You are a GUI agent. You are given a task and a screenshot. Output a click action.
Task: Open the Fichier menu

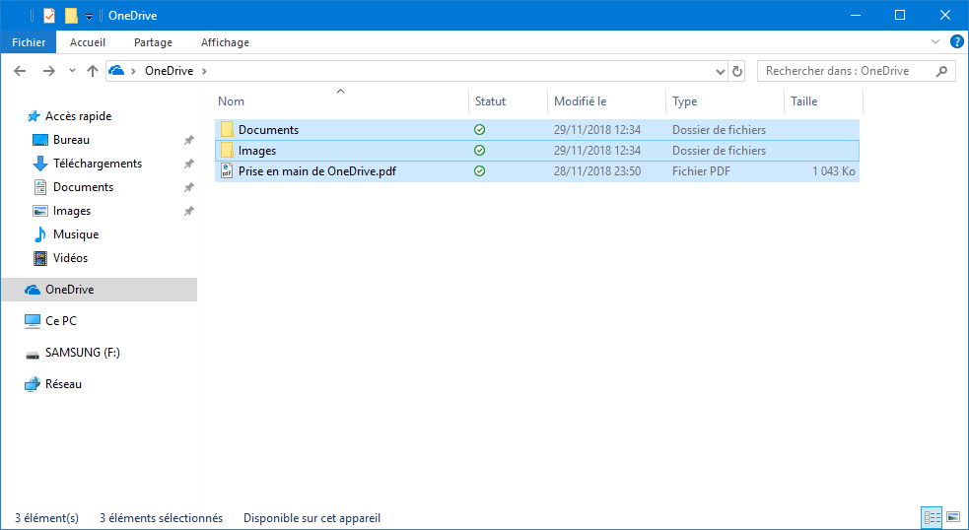29,42
